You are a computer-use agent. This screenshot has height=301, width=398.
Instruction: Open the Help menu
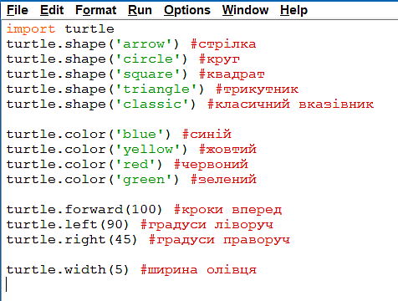pyautogui.click(x=293, y=10)
